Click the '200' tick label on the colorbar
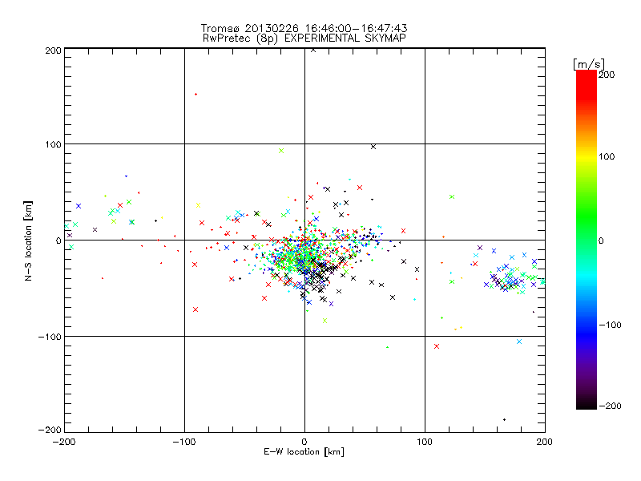This screenshot has height=481, width=641. pyautogui.click(x=607, y=75)
